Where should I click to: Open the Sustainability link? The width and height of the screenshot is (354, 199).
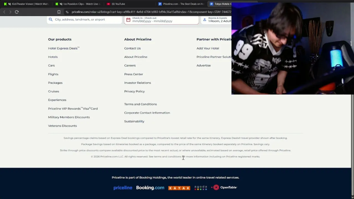click(134, 121)
